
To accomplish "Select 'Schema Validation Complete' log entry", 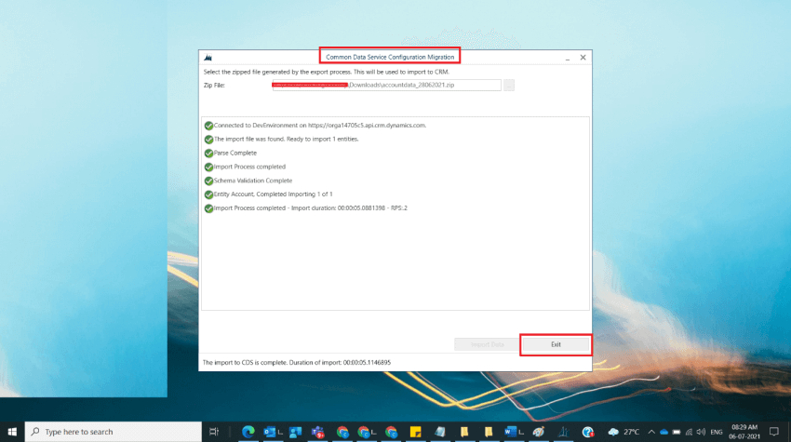I will [253, 181].
